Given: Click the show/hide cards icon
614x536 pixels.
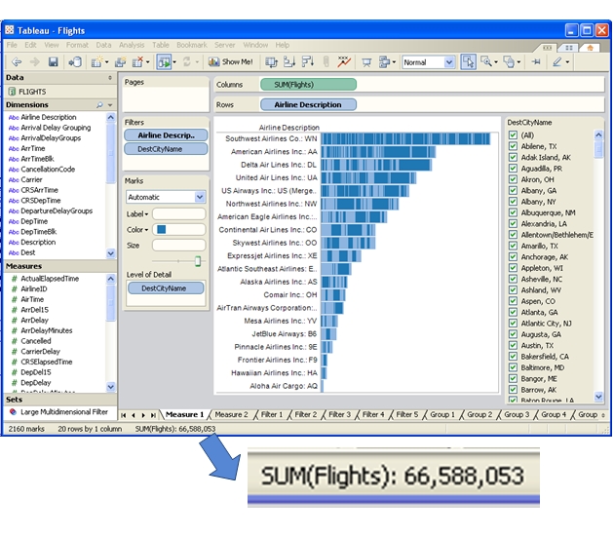Looking at the screenshot, I should pos(385,61).
